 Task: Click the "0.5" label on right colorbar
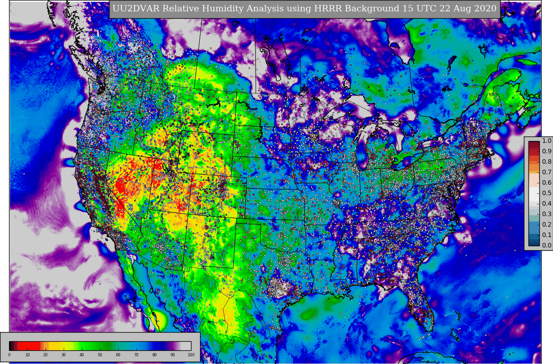(x=547, y=193)
